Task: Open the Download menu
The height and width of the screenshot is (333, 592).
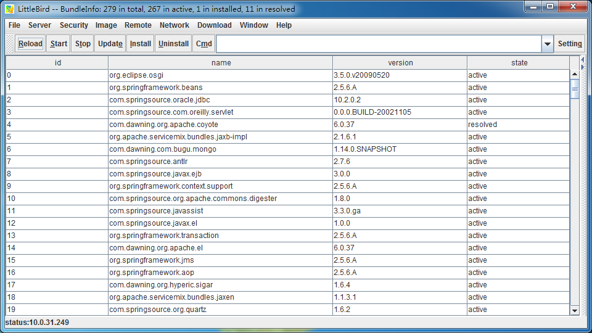Action: pos(214,25)
